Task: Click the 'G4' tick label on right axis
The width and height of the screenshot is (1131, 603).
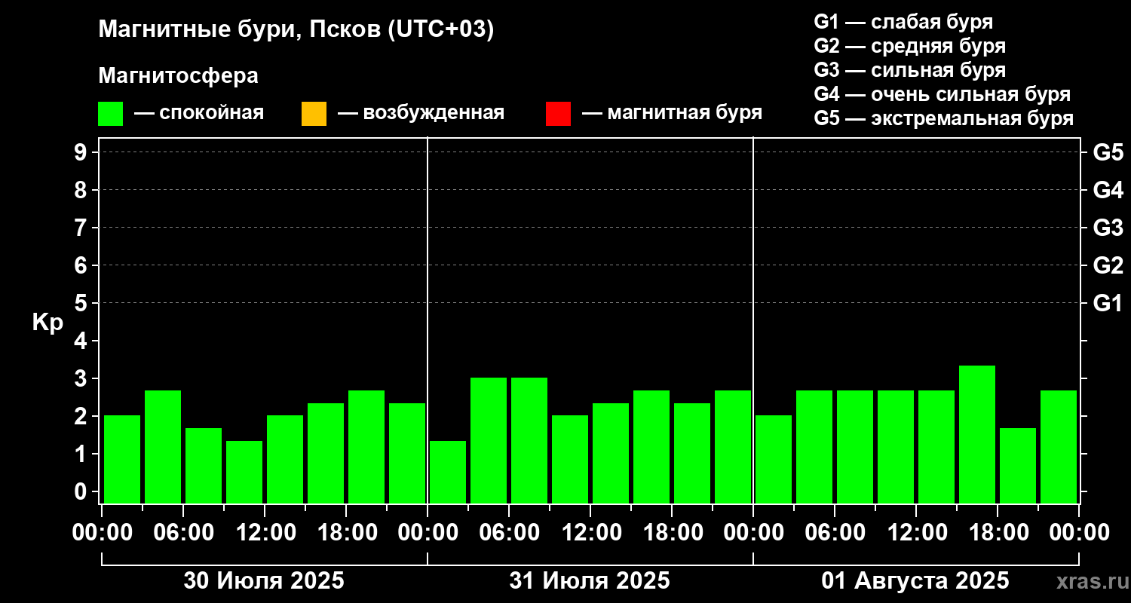Action: (x=1108, y=190)
